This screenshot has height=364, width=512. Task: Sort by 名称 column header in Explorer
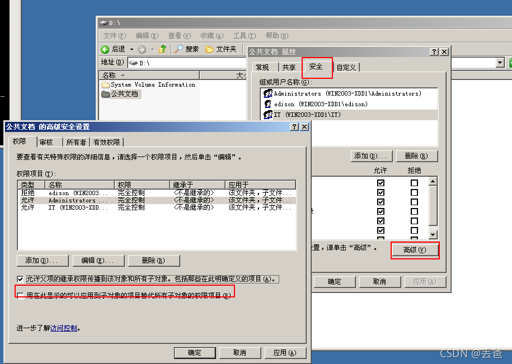click(149, 75)
